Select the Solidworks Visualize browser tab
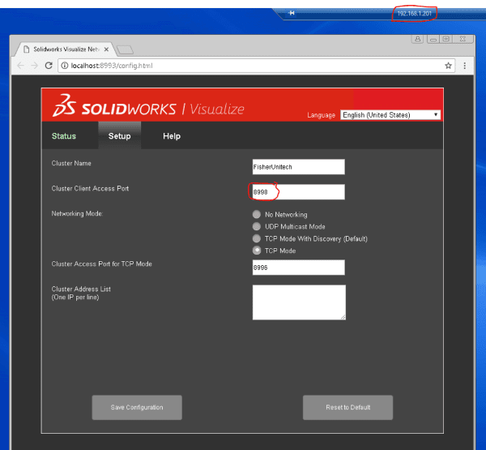 pos(66,49)
